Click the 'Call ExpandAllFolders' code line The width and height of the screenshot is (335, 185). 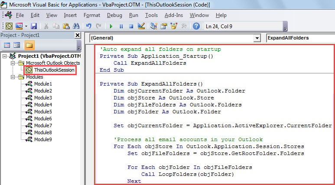tap(150, 63)
